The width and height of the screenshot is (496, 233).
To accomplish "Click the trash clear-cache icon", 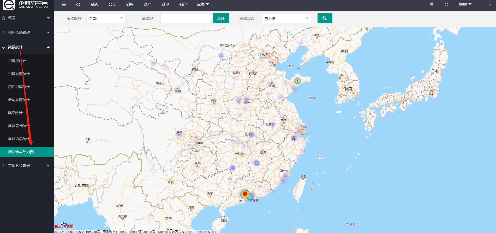I will 432,4.
